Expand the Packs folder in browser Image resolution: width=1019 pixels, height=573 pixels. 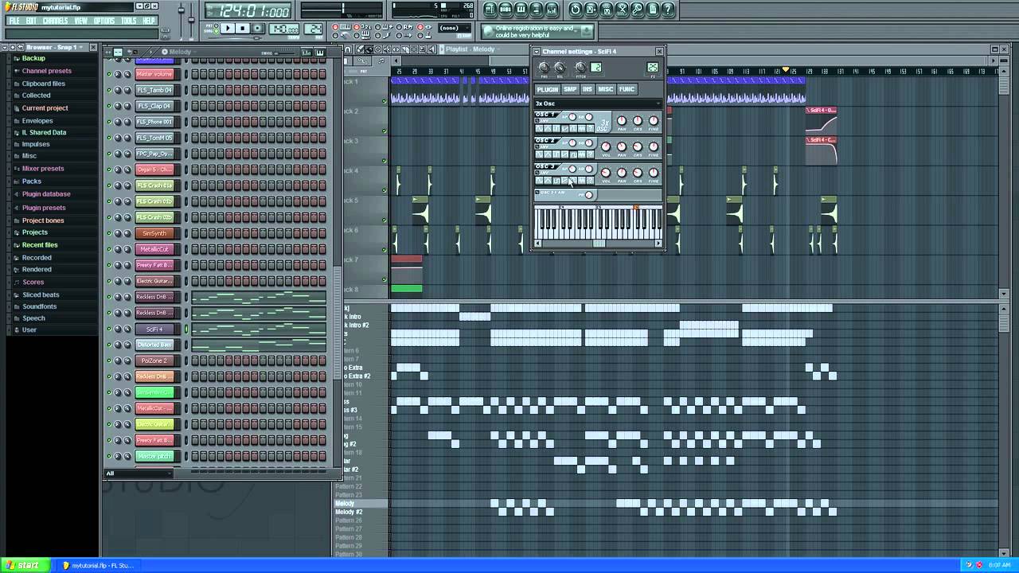32,181
